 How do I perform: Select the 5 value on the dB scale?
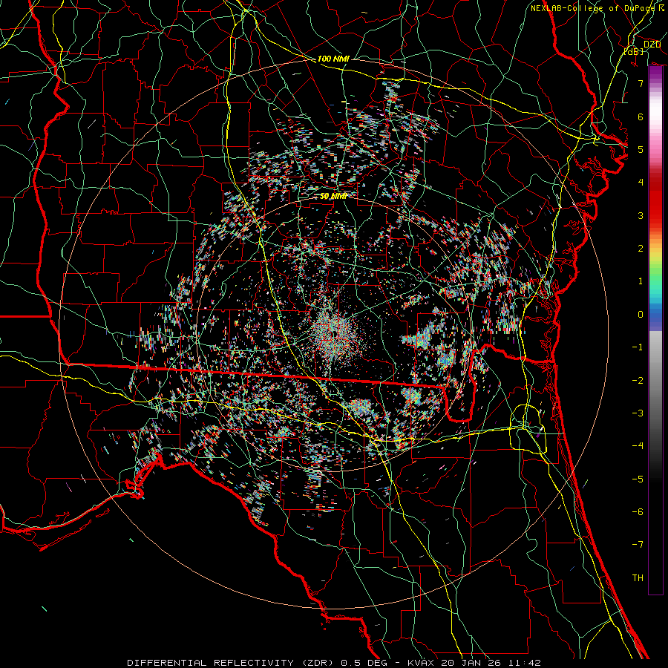coord(641,149)
